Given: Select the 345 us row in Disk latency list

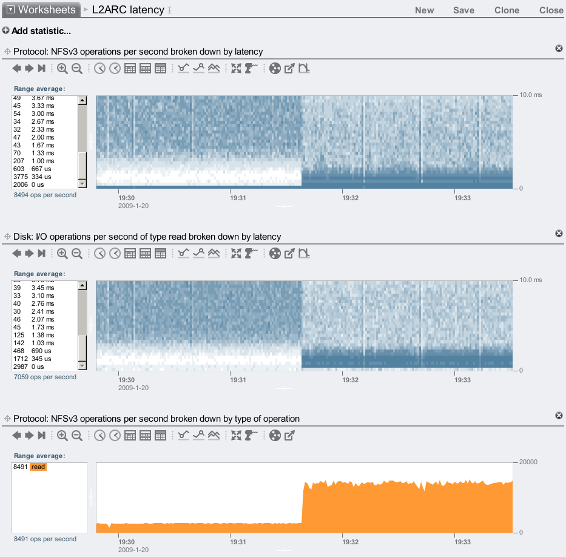Looking at the screenshot, I should (x=45, y=359).
